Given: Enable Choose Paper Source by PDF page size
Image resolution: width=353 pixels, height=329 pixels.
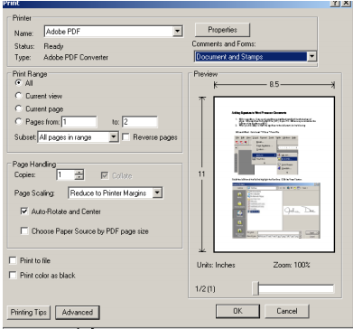Looking at the screenshot, I should [24, 231].
